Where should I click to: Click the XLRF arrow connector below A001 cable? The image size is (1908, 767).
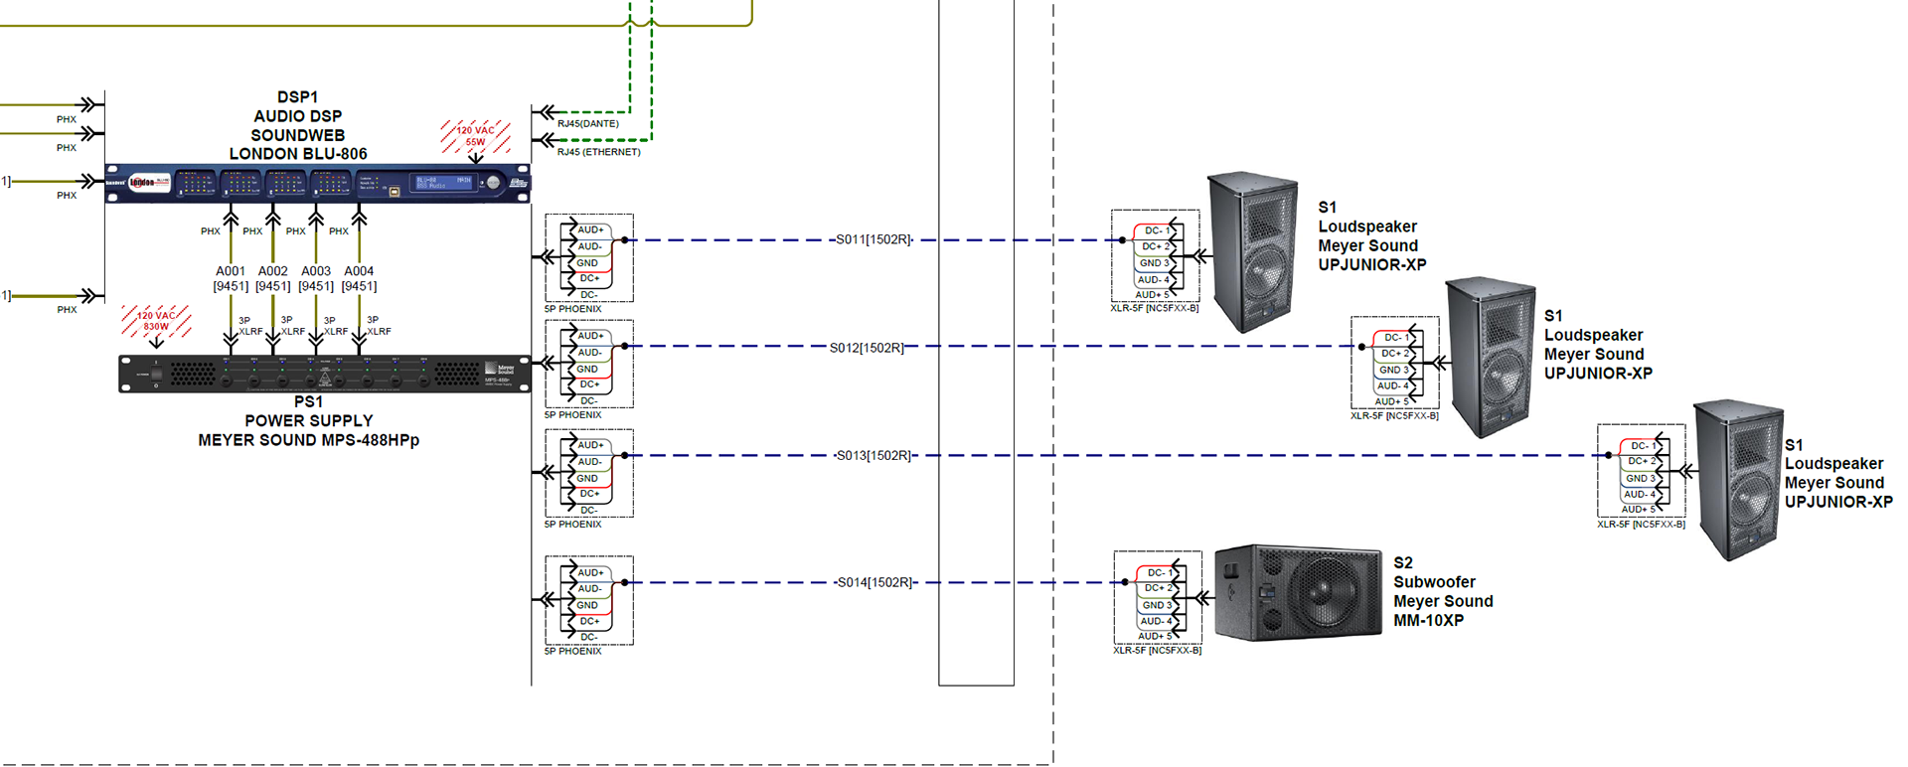[231, 340]
